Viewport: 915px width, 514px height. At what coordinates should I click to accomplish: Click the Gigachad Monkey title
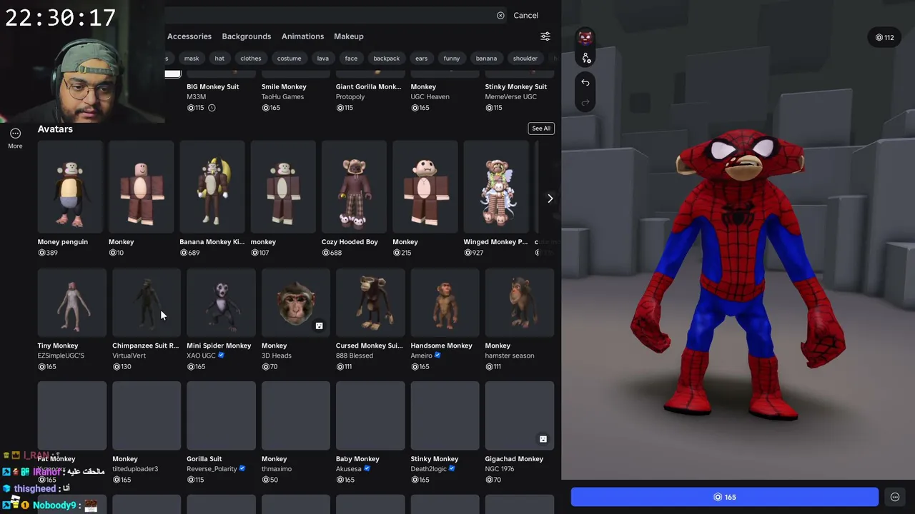pos(514,459)
